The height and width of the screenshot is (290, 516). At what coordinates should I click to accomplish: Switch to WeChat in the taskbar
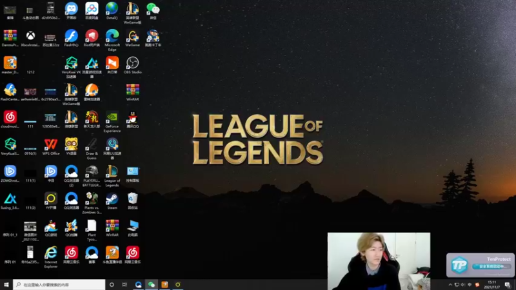pos(152,284)
